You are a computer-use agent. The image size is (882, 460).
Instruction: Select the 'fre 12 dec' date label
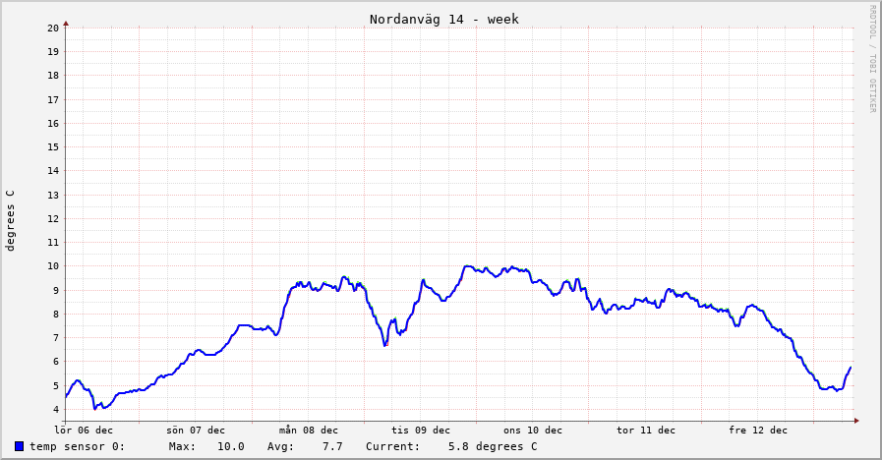(x=758, y=430)
